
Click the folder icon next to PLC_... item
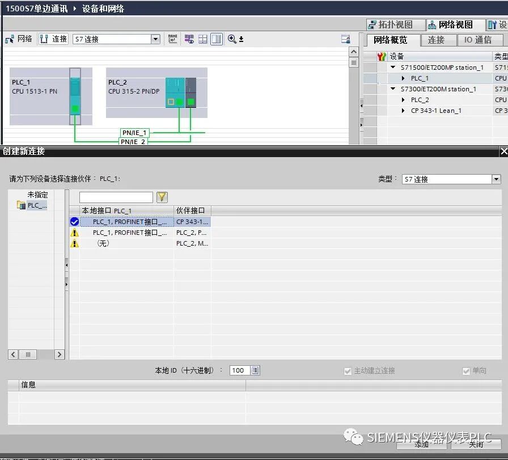(x=21, y=205)
